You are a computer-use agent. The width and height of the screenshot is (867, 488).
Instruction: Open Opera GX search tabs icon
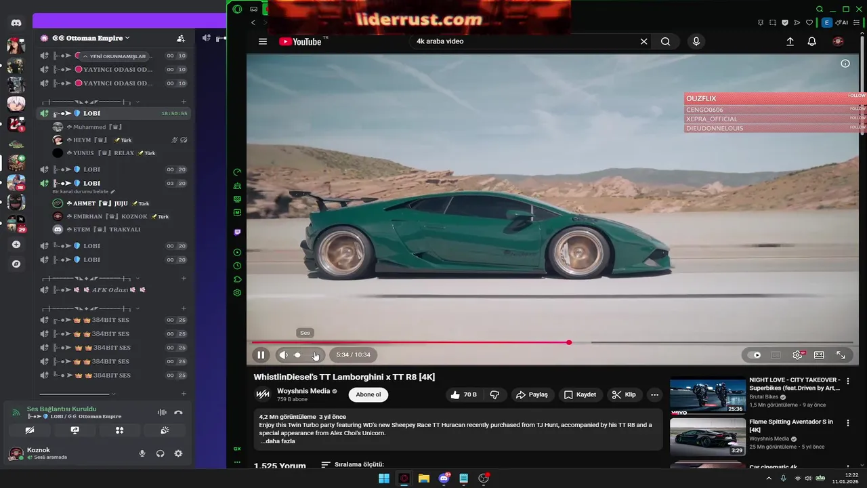tap(820, 9)
